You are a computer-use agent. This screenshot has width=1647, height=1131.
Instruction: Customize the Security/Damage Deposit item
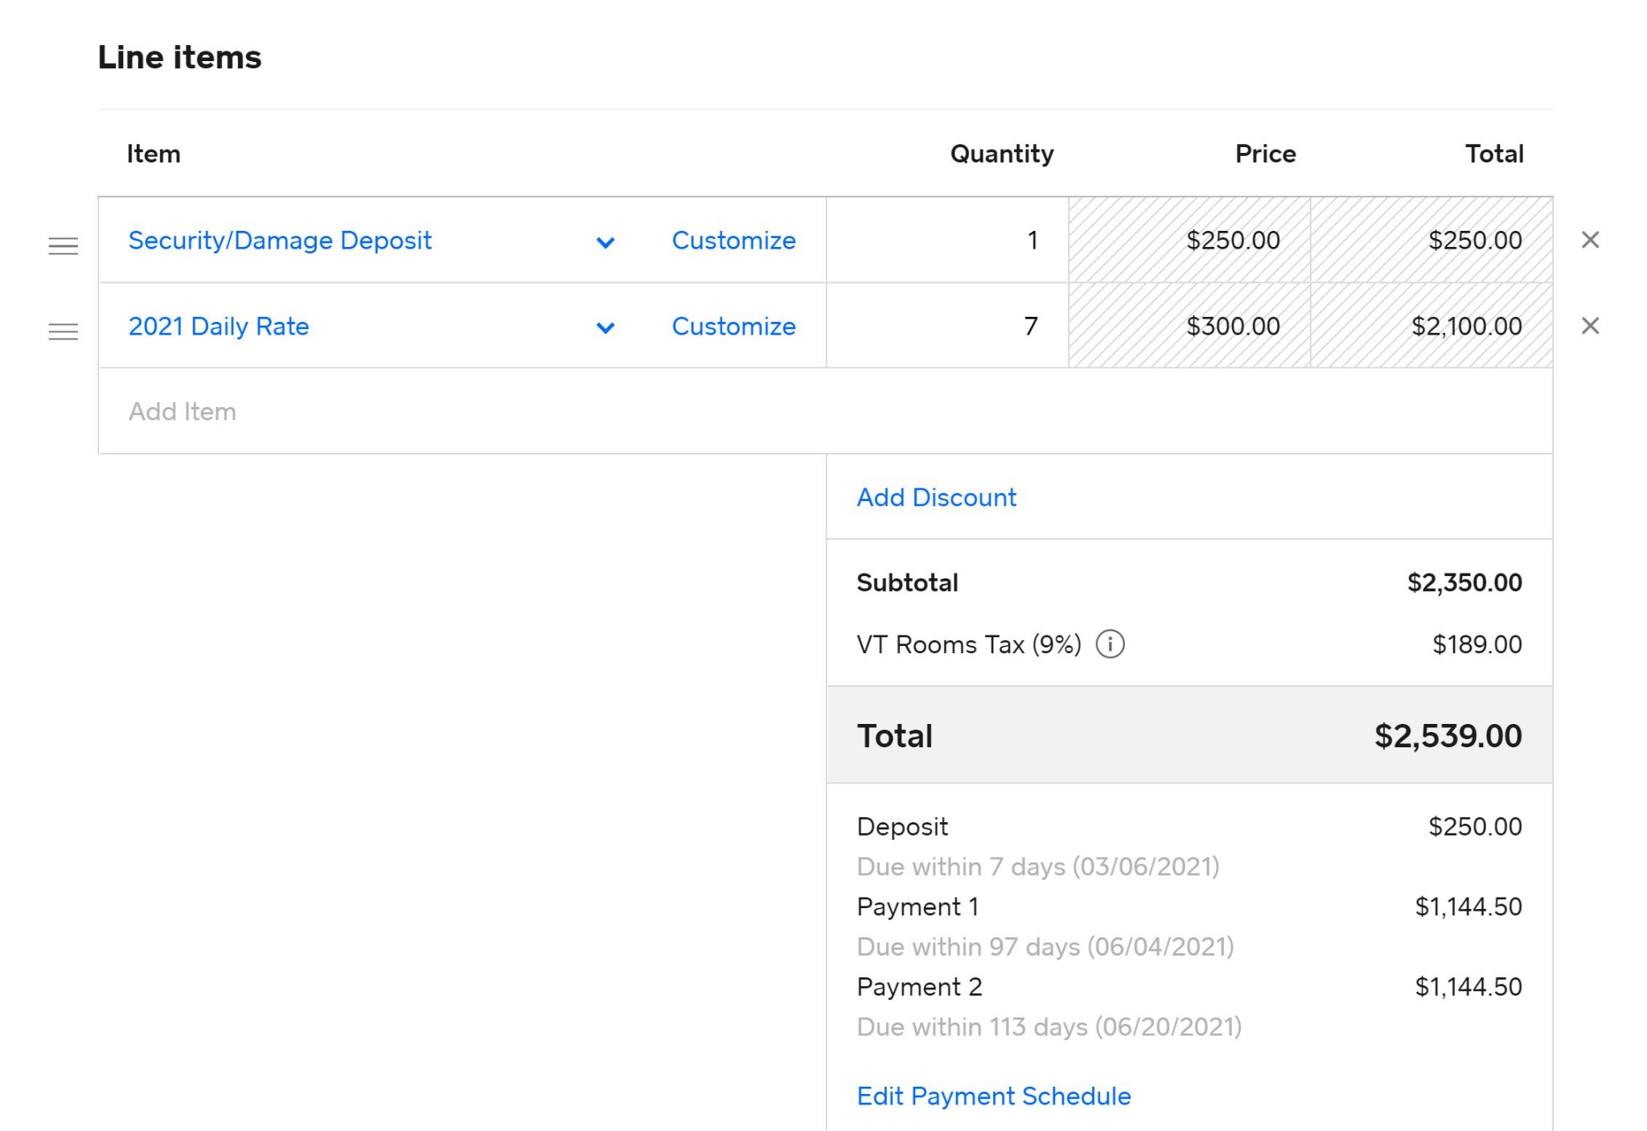tap(733, 240)
